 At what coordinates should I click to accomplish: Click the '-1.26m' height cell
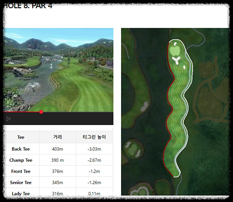(x=94, y=182)
